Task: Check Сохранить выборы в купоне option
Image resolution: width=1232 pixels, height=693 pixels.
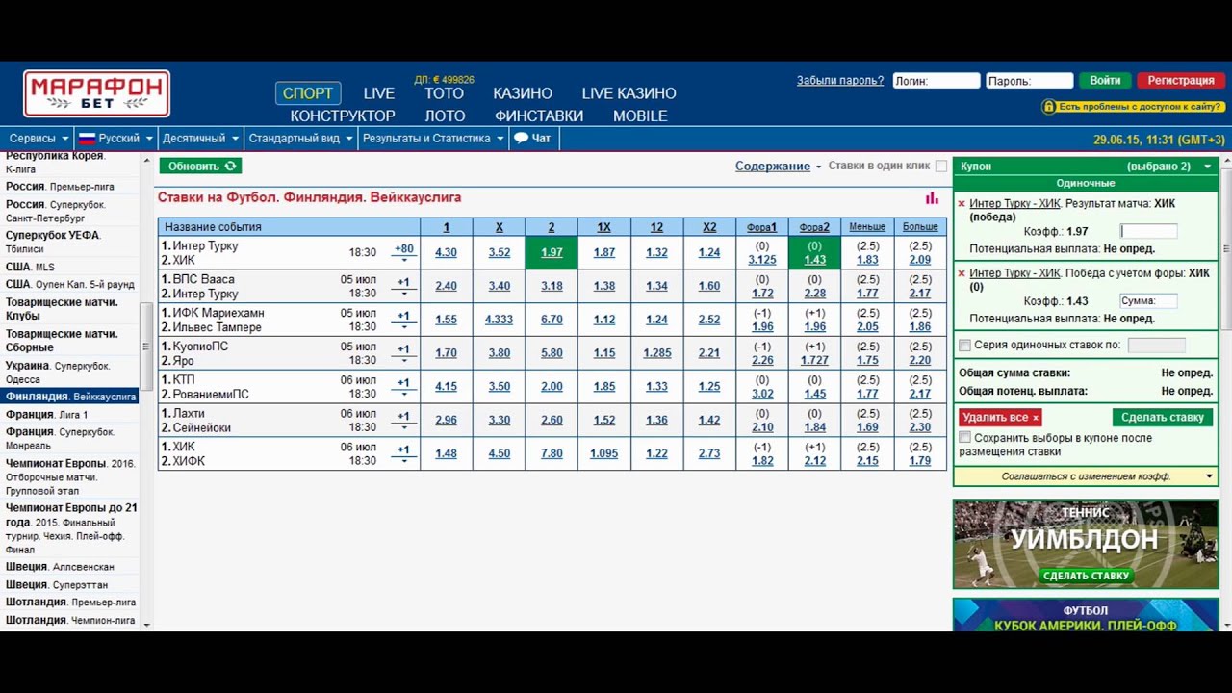Action: (x=964, y=438)
